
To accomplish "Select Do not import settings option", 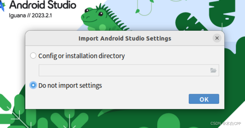I will tap(33, 85).
